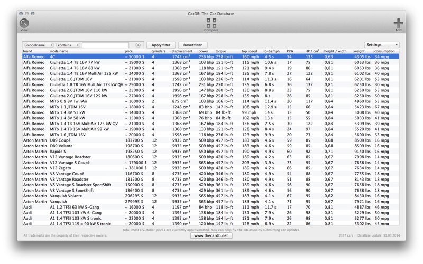Image resolution: width=423 pixels, height=264 pixels.
Task: Reset the filter
Action: coord(192,45)
